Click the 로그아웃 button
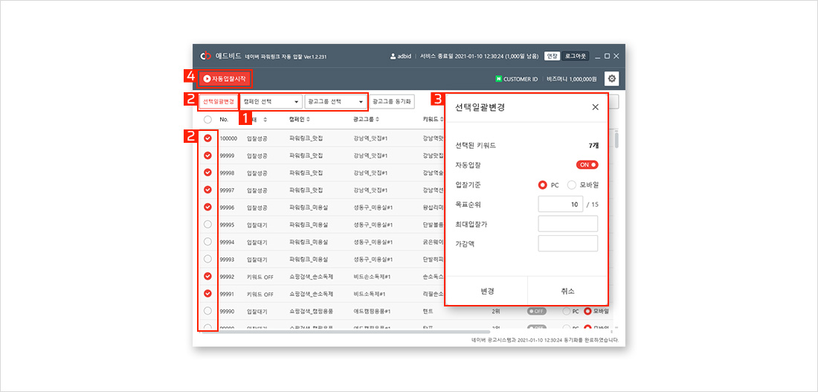This screenshot has height=392, width=818. pyautogui.click(x=576, y=57)
